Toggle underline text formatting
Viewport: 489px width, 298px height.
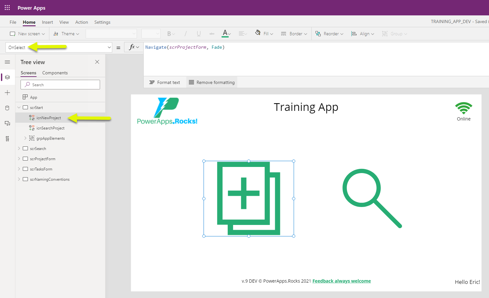(x=199, y=34)
